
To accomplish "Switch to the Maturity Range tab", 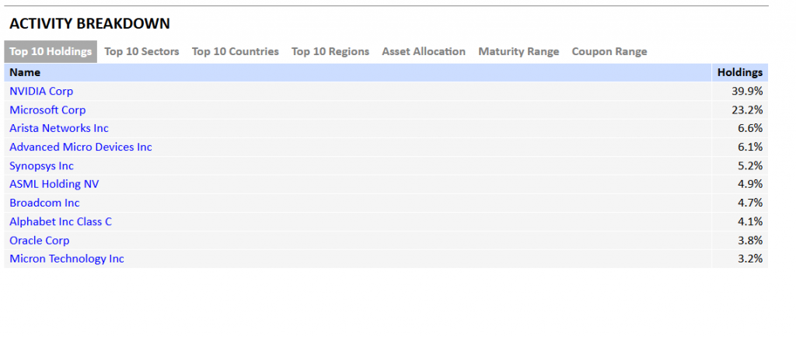I will coord(518,52).
